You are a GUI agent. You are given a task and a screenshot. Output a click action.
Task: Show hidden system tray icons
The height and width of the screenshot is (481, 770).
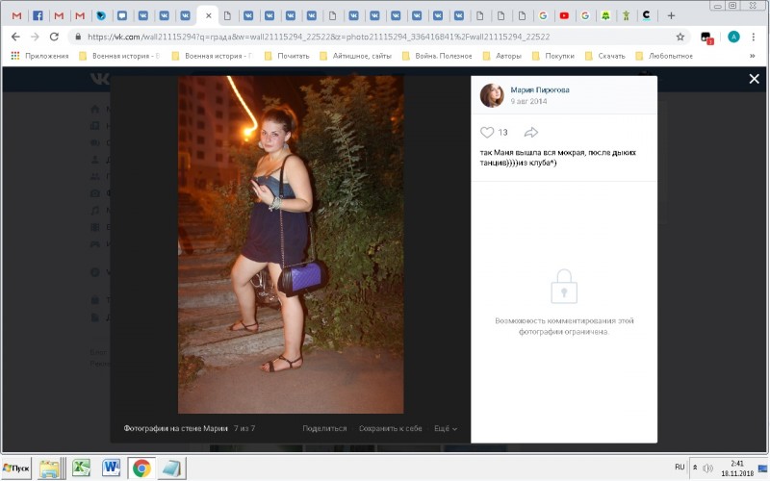tap(696, 468)
